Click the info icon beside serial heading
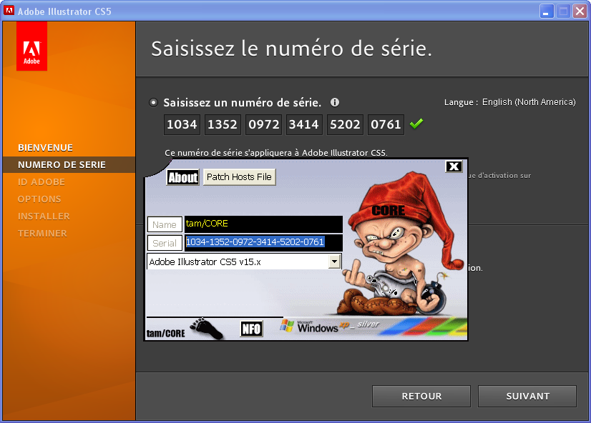The height and width of the screenshot is (423, 591). [x=335, y=102]
